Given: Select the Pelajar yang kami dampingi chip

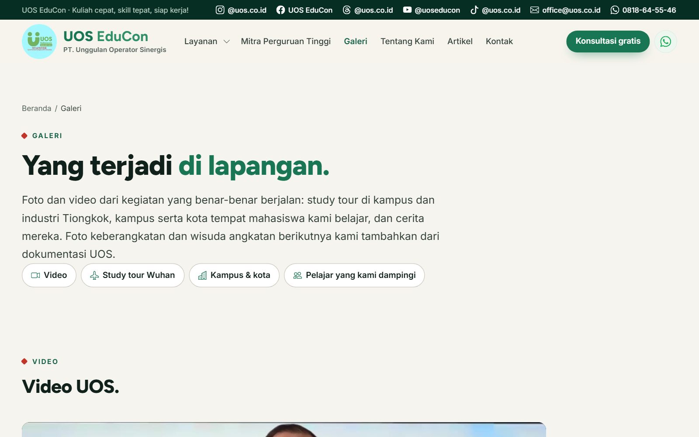Looking at the screenshot, I should tap(354, 275).
